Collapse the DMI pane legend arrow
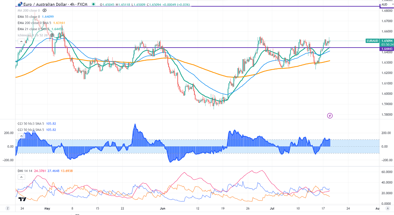 pos(21,177)
